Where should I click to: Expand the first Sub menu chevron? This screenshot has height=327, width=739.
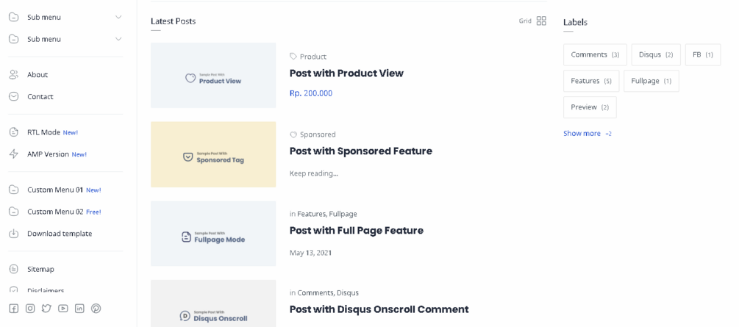[x=118, y=17]
